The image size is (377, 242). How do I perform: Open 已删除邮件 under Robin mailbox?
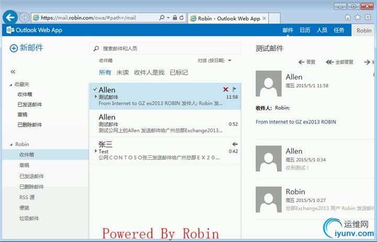click(31, 186)
